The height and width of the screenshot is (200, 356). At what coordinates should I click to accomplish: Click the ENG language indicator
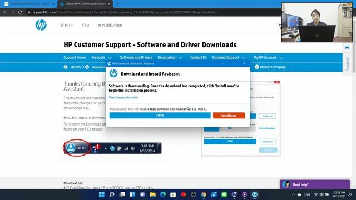point(307,194)
